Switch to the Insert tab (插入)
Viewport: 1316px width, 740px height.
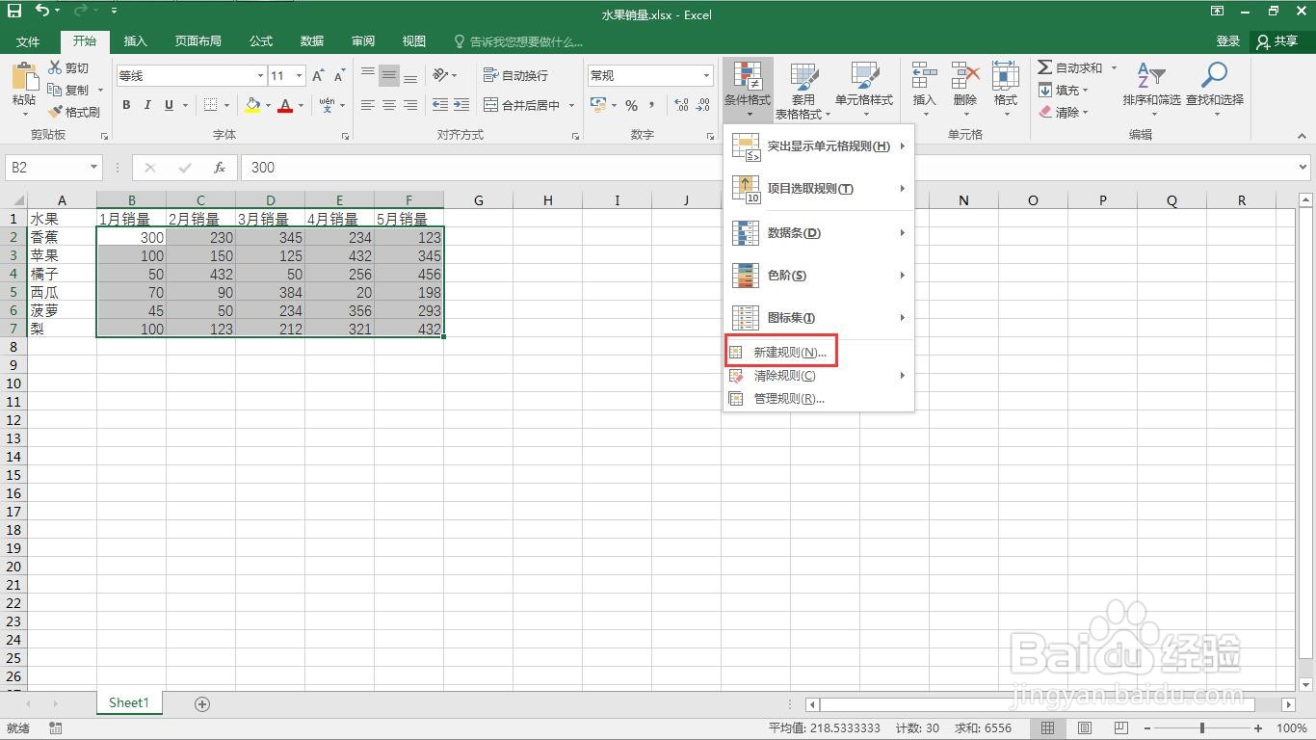point(136,41)
